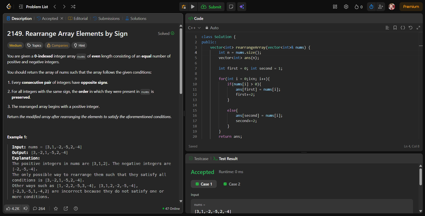Run the code with play icon

click(x=193, y=7)
